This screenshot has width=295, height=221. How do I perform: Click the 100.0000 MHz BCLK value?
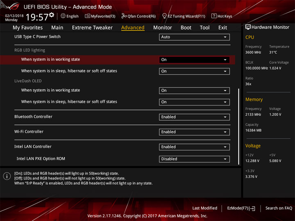(256, 68)
